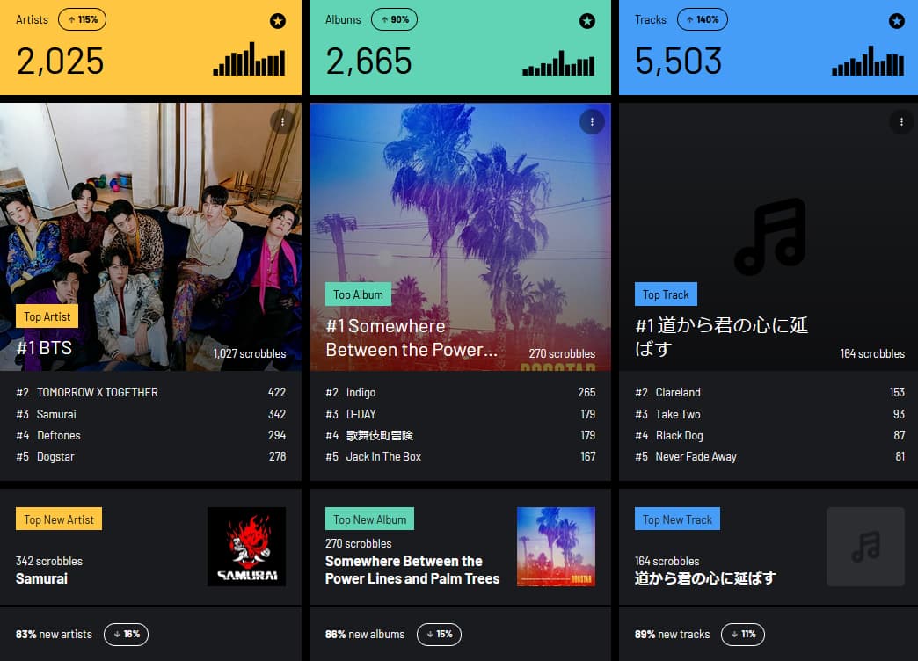Click the star icon on Artists card
The image size is (918, 661).
pos(278,21)
